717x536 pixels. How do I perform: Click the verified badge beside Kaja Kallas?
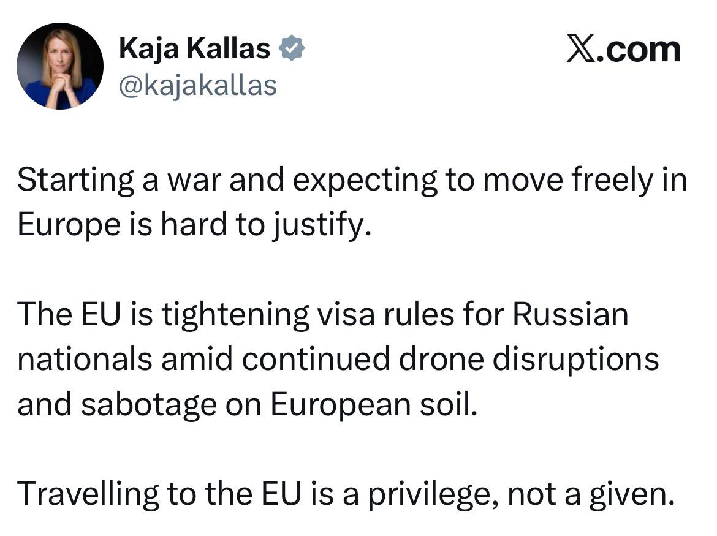(x=292, y=49)
